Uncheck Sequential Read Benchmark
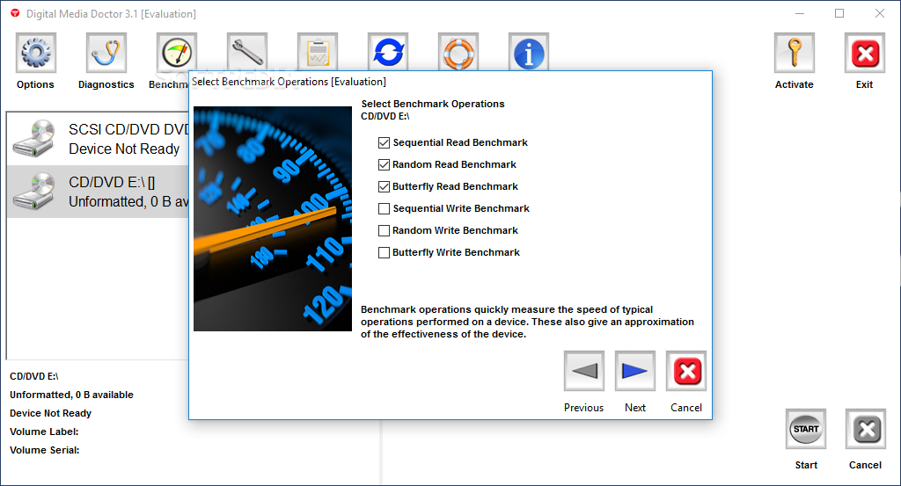Screen dimensions: 901x486 pyautogui.click(x=384, y=143)
